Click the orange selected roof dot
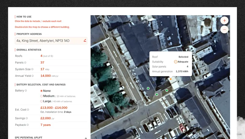 171,79
